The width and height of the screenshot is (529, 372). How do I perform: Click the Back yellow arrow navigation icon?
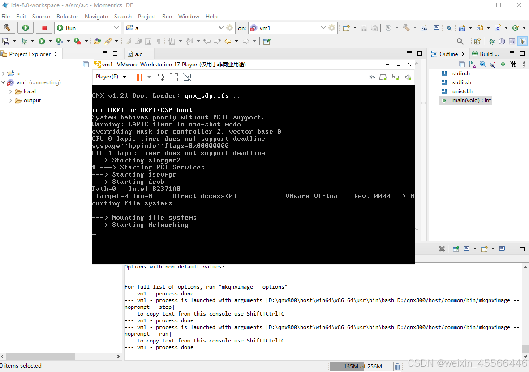click(x=228, y=41)
